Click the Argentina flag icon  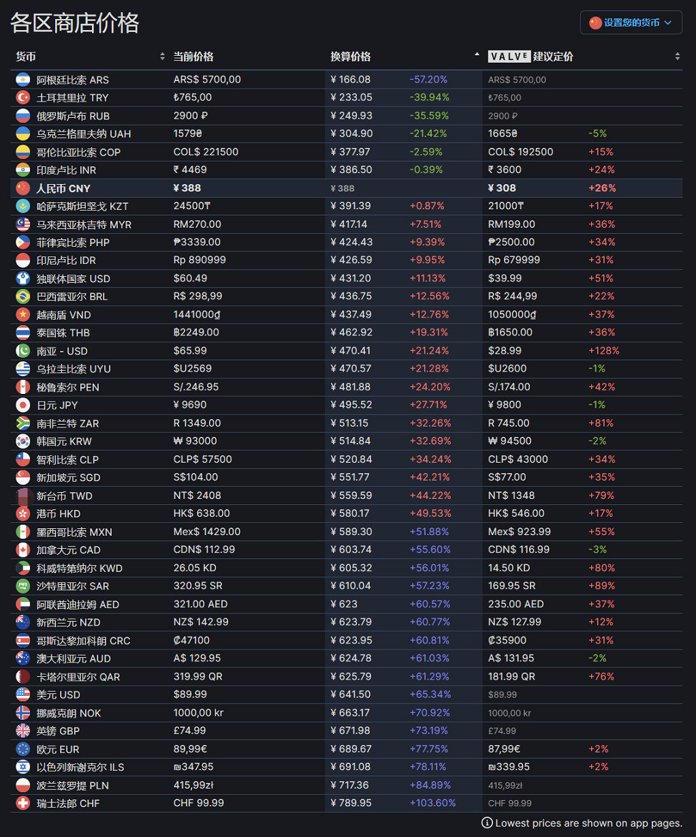tap(23, 80)
